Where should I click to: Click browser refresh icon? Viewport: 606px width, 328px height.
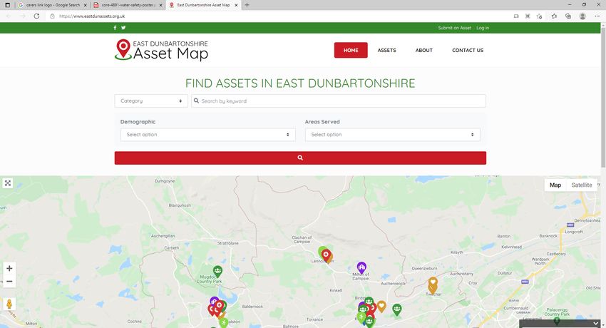[36, 16]
